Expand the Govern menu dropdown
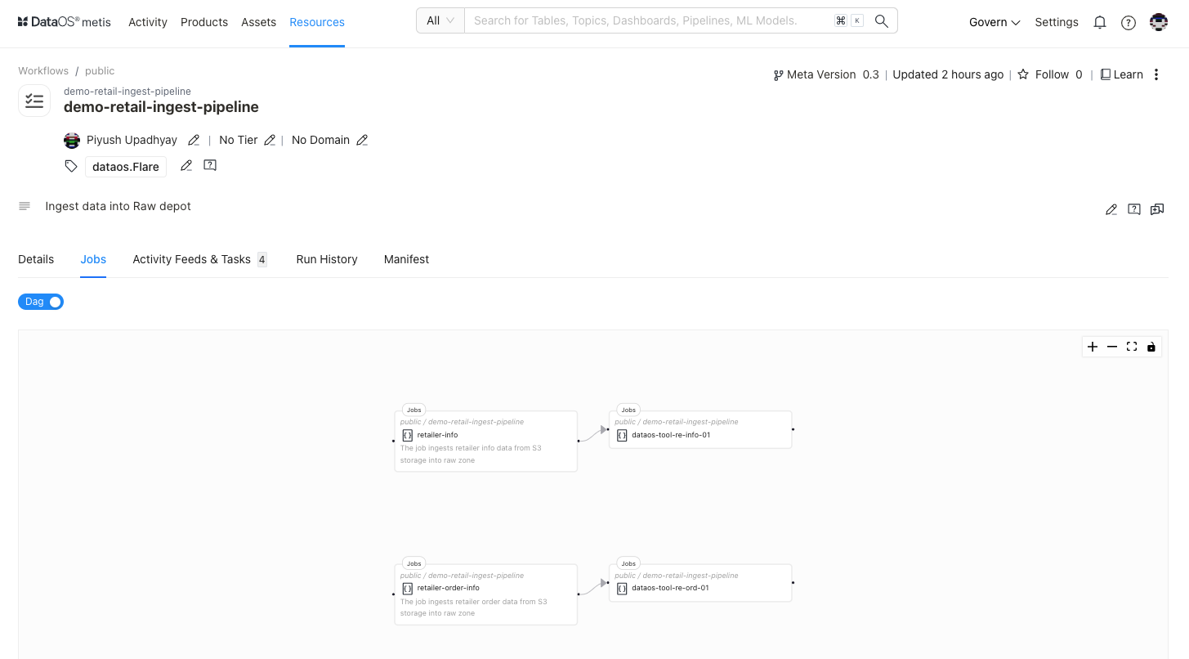Image resolution: width=1189 pixels, height=659 pixels. coord(995,22)
